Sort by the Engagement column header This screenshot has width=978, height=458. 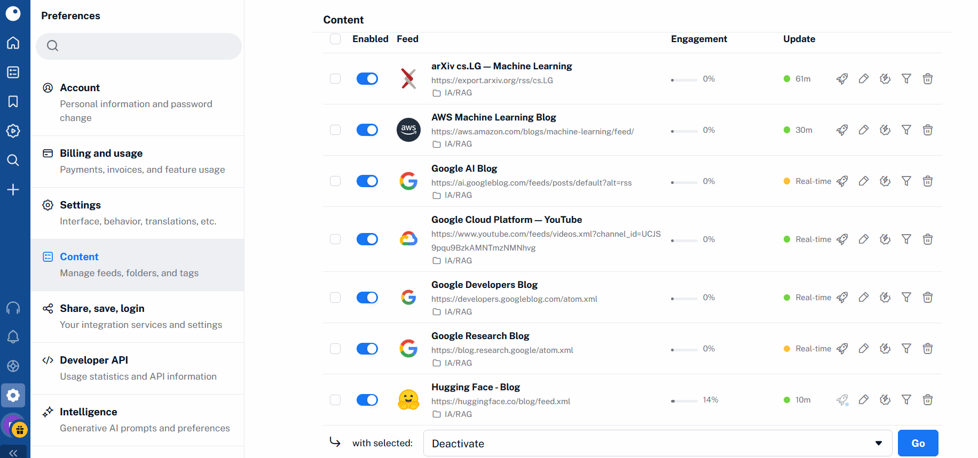coord(699,39)
